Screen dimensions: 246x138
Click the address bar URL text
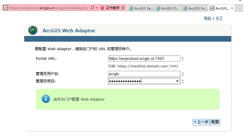click(49, 8)
